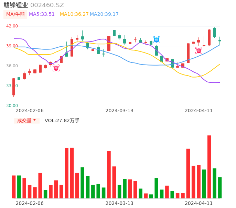Toggle the MA10 line legend
Image resolution: width=236 pixels, height=208 pixels.
pyautogui.click(x=74, y=14)
